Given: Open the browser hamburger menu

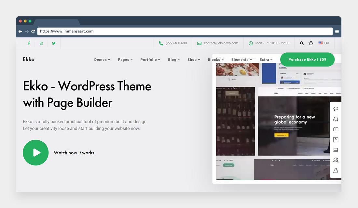Looking at the screenshot, I should 337,32.
